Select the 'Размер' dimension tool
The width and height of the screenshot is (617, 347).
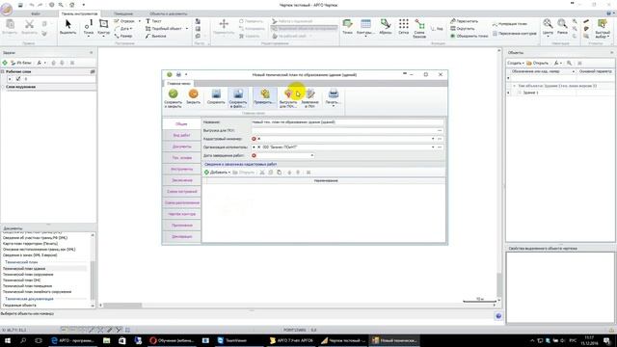(123, 36)
